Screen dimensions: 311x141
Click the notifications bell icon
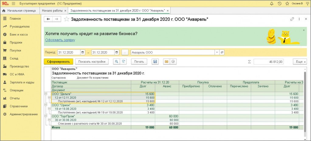[x=271, y=4]
